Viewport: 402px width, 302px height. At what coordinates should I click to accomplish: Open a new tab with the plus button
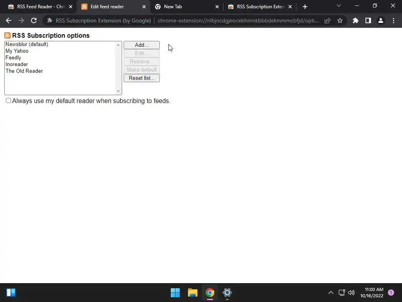click(305, 7)
